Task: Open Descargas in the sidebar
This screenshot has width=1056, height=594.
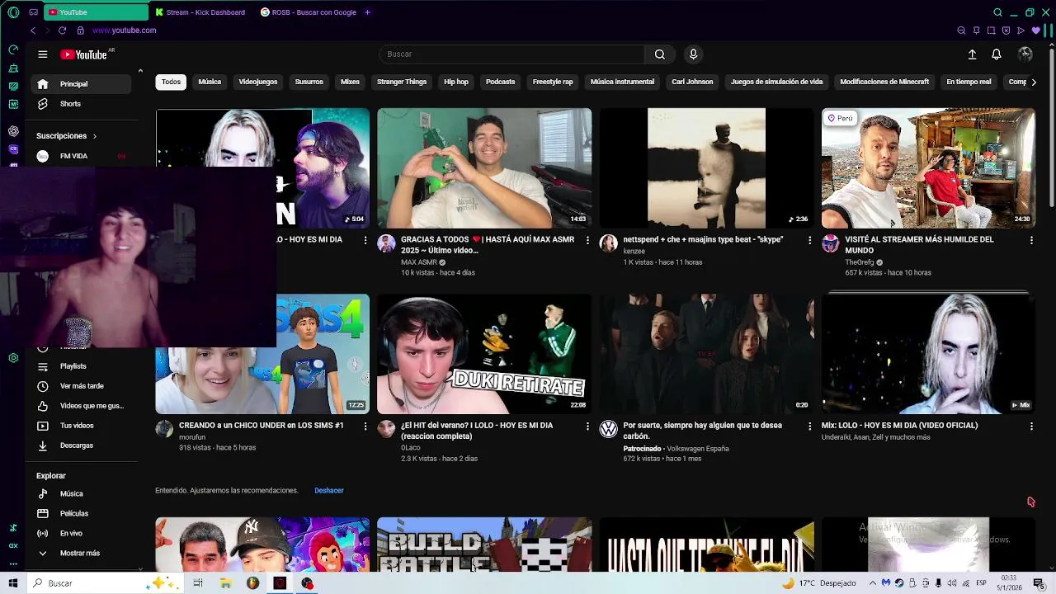Action: 81,445
